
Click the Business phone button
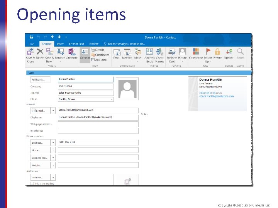tap(41, 143)
